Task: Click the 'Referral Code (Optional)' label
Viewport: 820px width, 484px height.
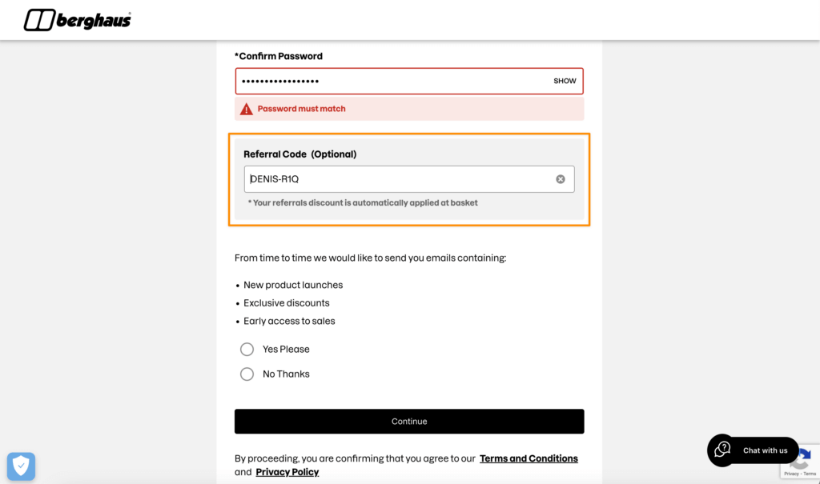Action: coord(299,154)
